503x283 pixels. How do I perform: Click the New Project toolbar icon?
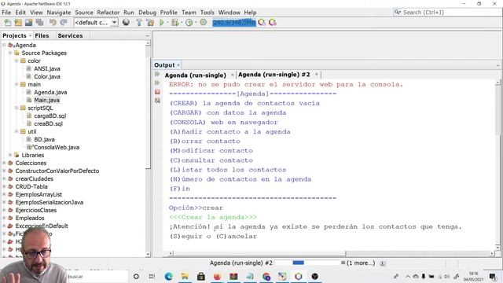pyautogui.click(x=18, y=23)
